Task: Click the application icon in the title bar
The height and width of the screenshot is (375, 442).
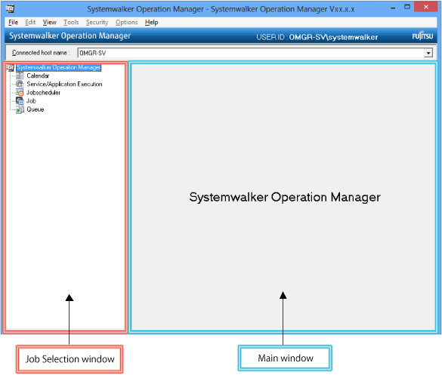Action: click(10, 9)
